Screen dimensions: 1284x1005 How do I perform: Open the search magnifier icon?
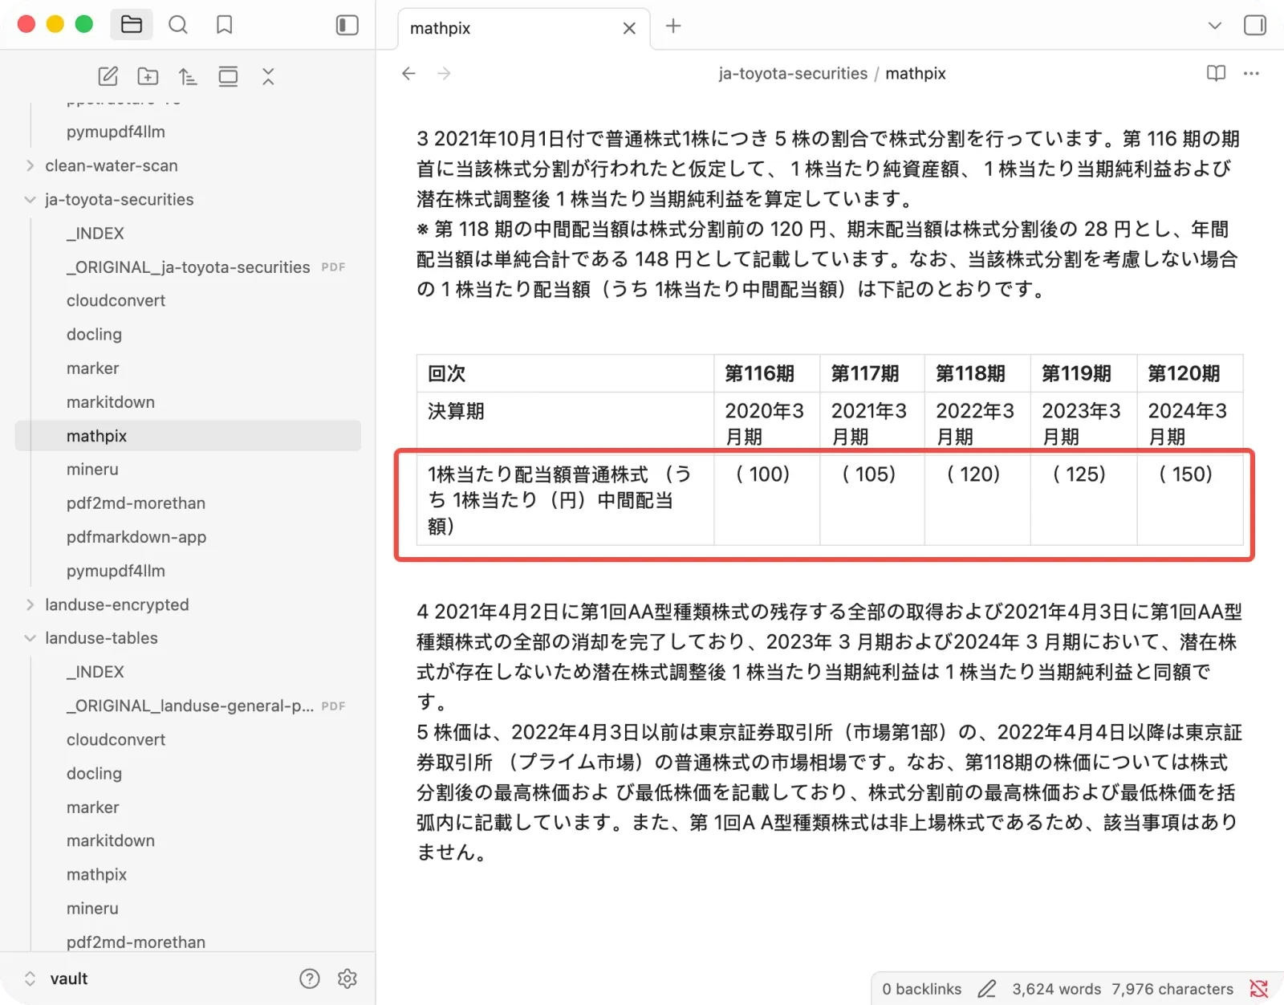pos(178,25)
